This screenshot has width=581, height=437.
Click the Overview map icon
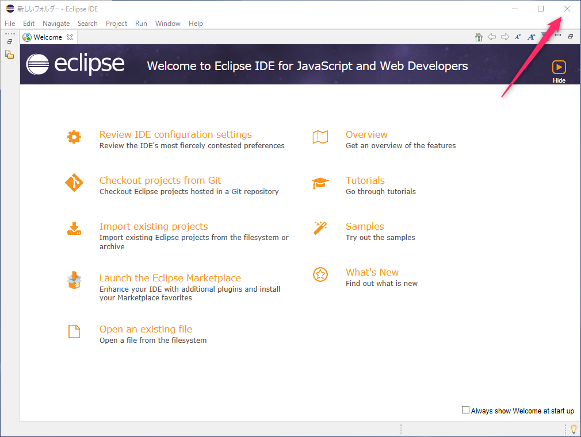320,137
